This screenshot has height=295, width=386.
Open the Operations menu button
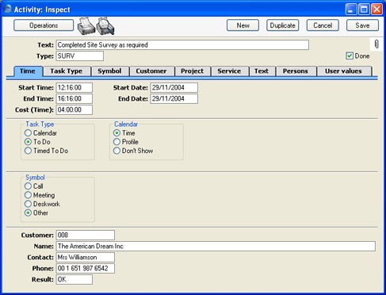coord(44,25)
